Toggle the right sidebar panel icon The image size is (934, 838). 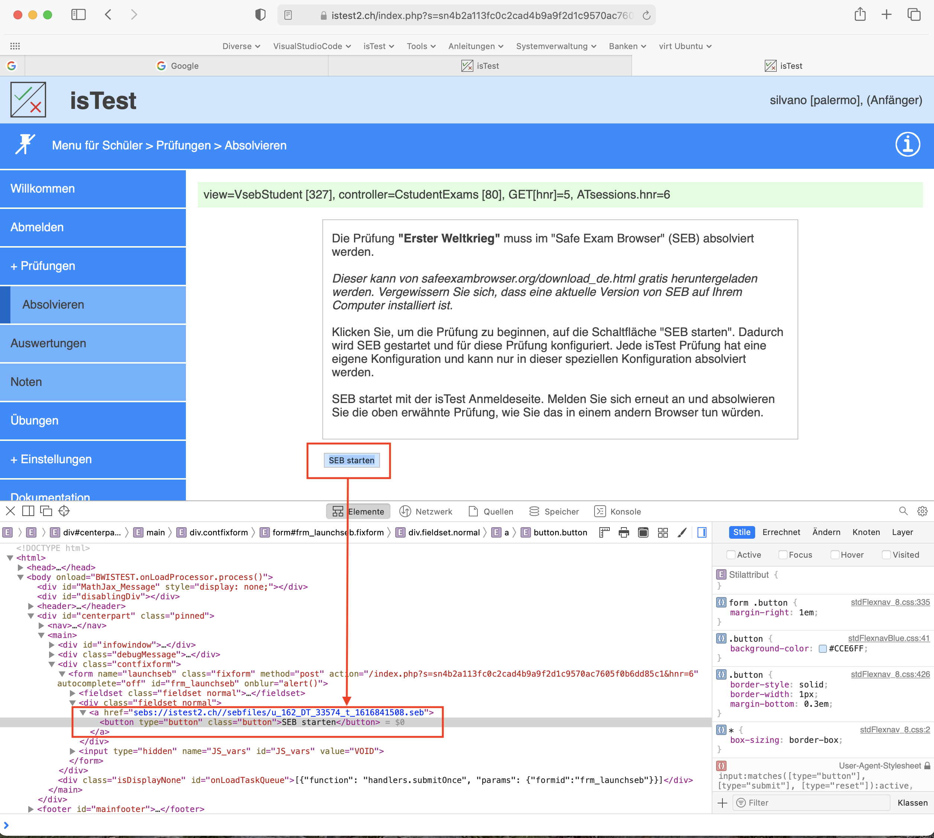pyautogui.click(x=701, y=532)
